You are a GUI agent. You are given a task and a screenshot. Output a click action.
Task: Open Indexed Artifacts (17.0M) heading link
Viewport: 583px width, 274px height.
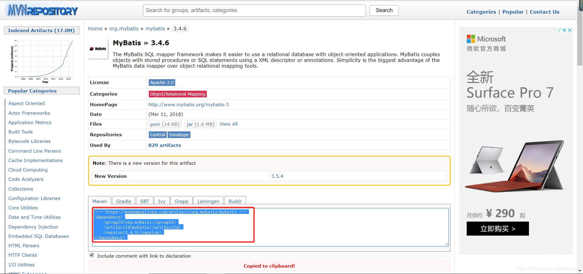[41, 30]
